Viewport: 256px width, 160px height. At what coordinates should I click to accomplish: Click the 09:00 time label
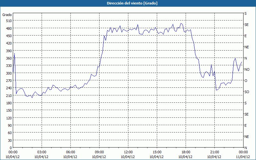click(99, 152)
